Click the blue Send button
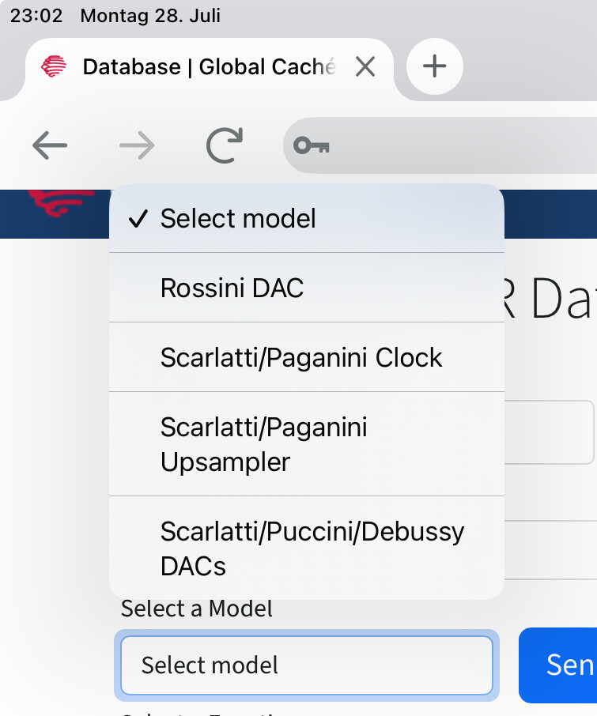This screenshot has height=716, width=597. click(x=558, y=665)
